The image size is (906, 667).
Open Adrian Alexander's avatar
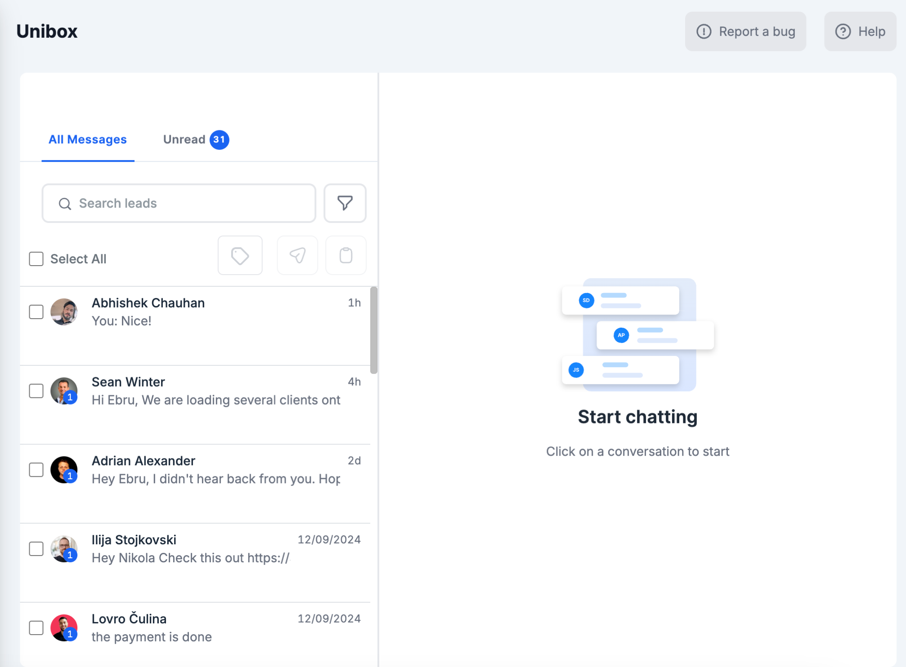click(x=64, y=470)
